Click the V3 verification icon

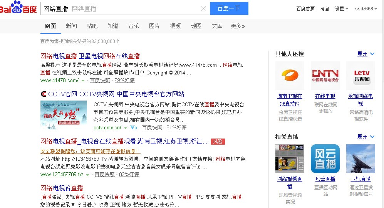click(x=134, y=127)
